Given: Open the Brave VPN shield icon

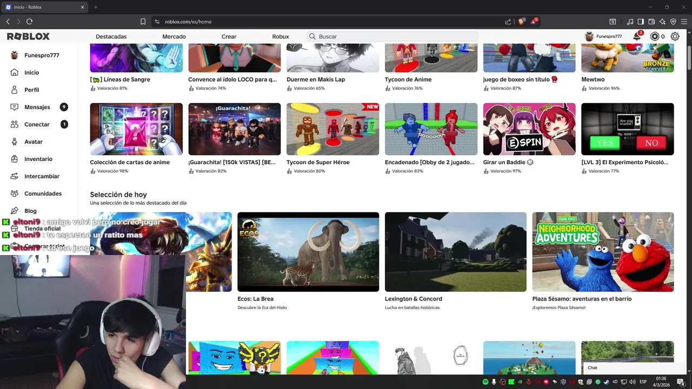Looking at the screenshot, I should click(x=673, y=22).
